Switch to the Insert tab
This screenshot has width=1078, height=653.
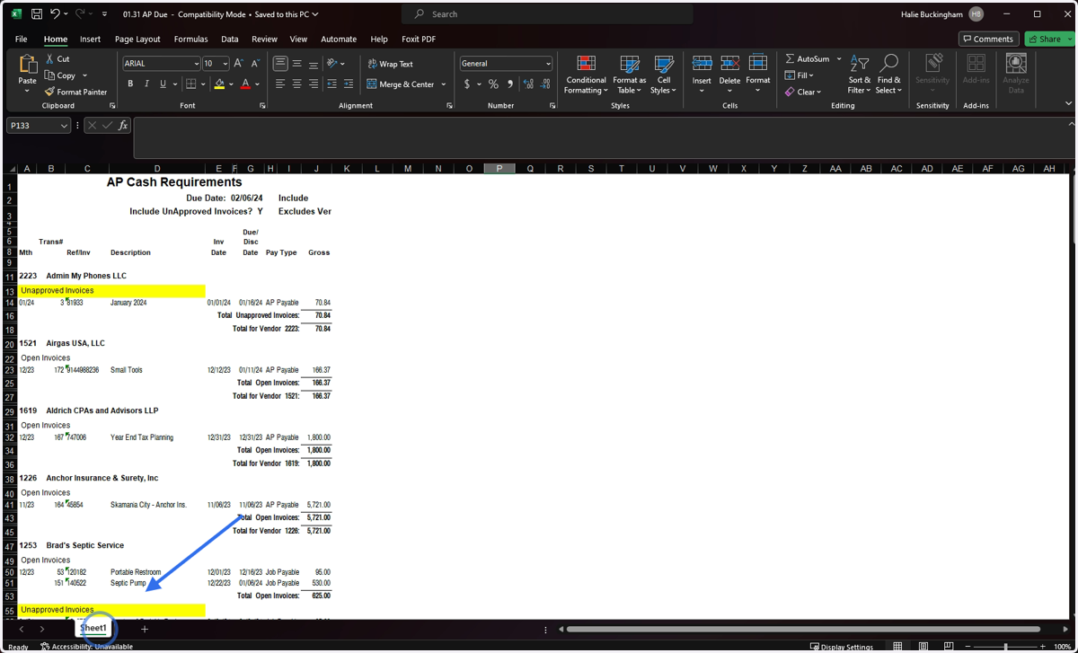click(90, 40)
